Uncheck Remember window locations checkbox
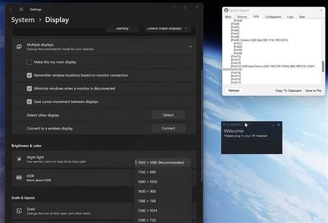Image resolution: width=328 pixels, height=223 pixels. [30, 75]
